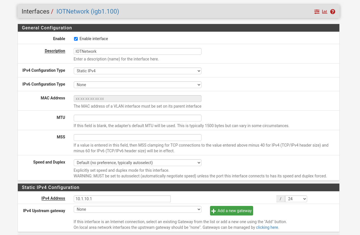Select the Description text field
Screen dimensions: 360x235
(x=137, y=51)
